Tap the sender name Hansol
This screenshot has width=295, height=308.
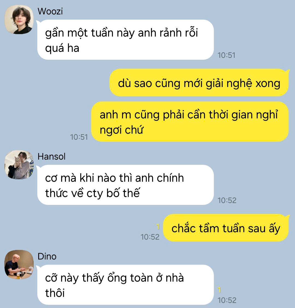52,157
